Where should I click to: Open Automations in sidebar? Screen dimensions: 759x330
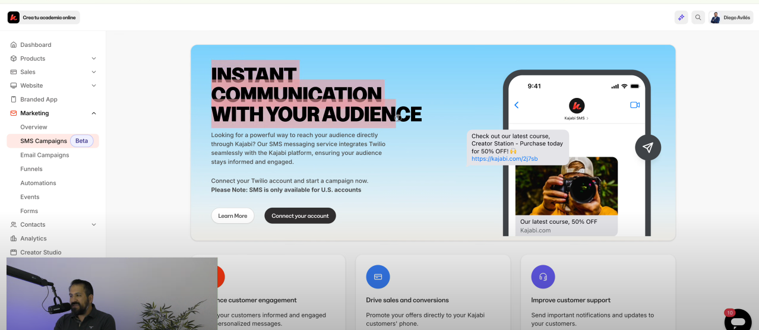(38, 183)
